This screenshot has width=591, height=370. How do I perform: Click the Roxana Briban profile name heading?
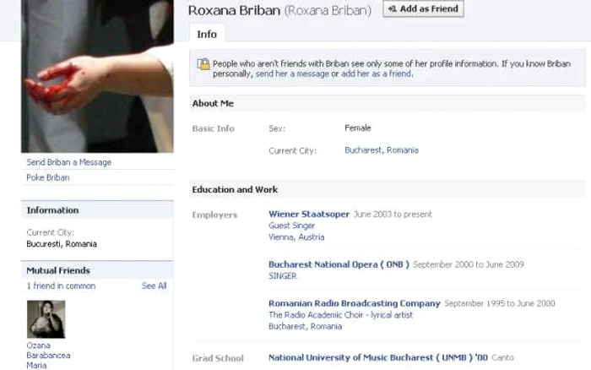(x=234, y=10)
